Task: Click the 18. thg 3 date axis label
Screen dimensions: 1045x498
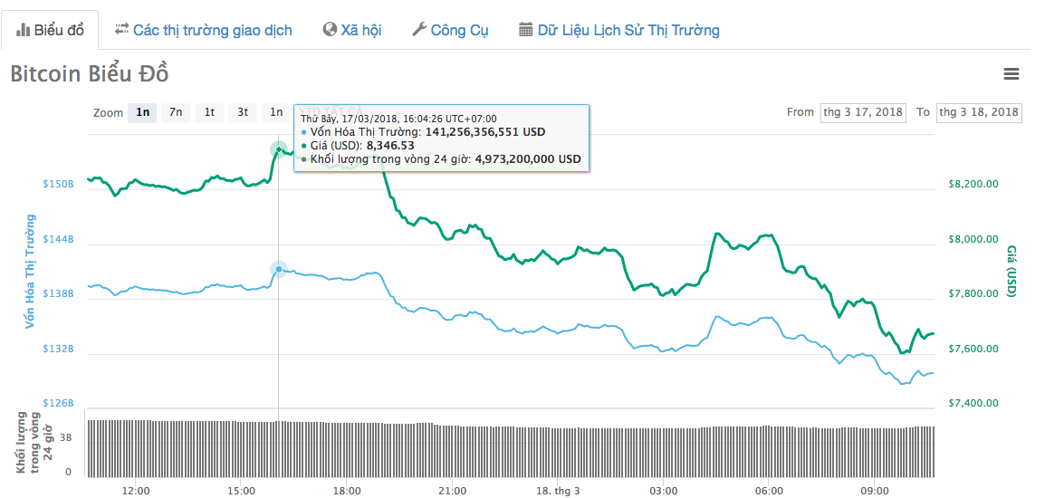Action: point(557,490)
